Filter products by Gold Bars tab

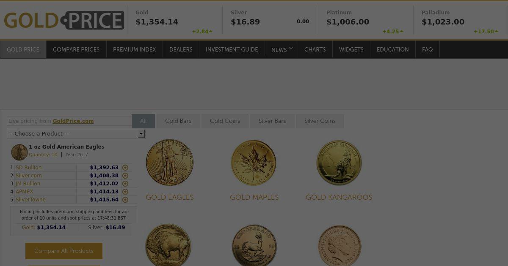(x=178, y=121)
